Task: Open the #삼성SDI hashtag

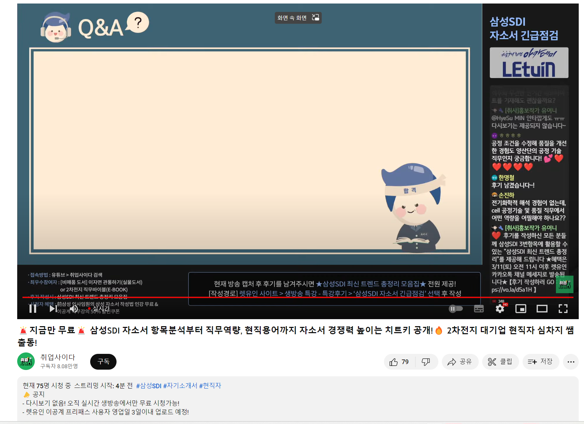Action: pos(149,386)
